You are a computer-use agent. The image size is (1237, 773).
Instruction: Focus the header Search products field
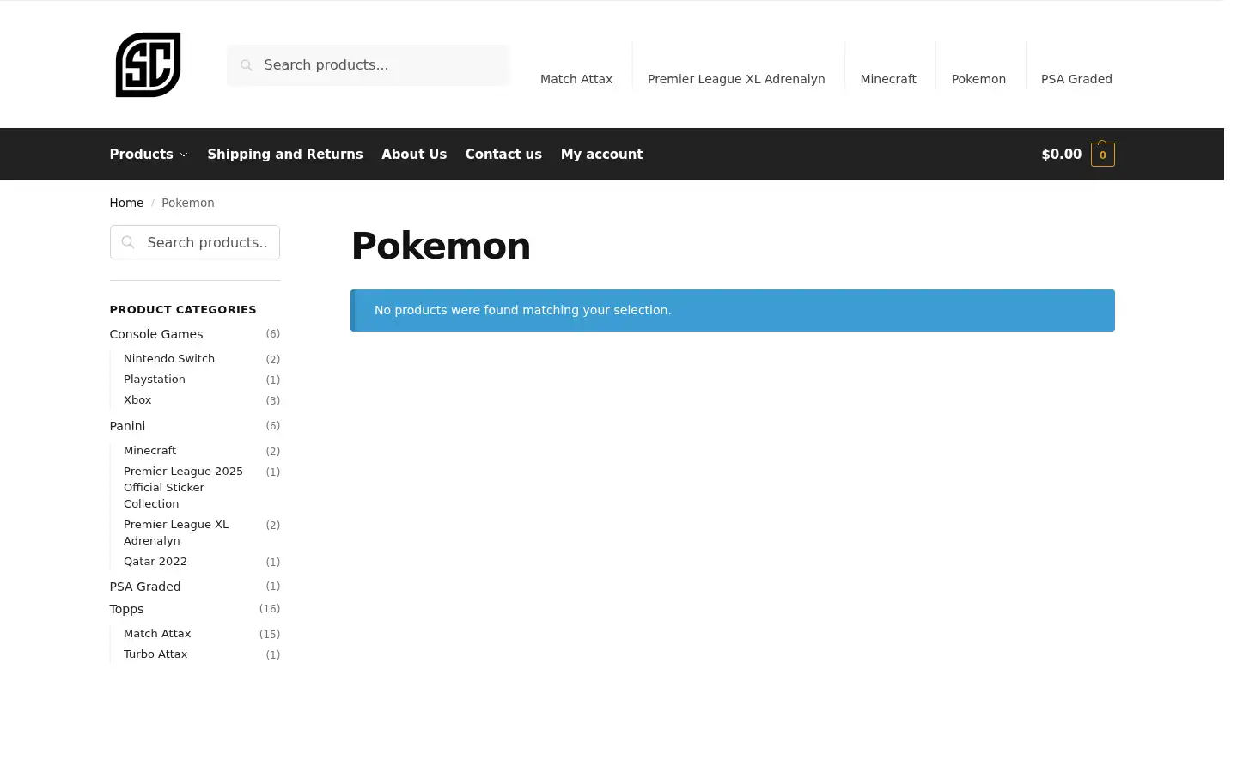[368, 65]
